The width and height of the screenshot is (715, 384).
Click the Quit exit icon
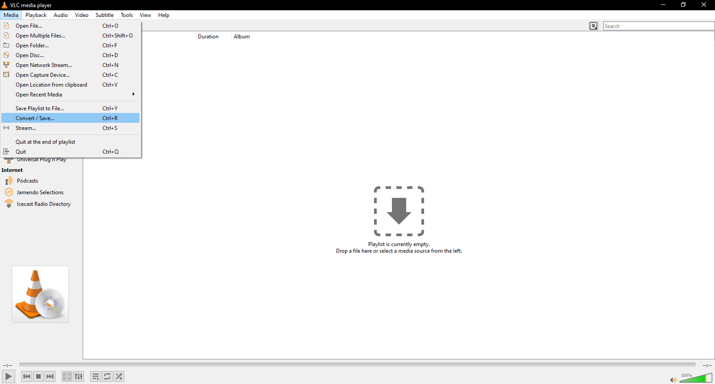pyautogui.click(x=6, y=151)
